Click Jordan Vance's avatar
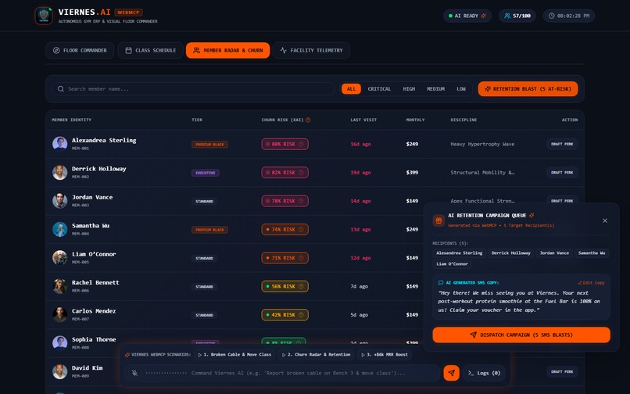The width and height of the screenshot is (630, 394). click(60, 201)
